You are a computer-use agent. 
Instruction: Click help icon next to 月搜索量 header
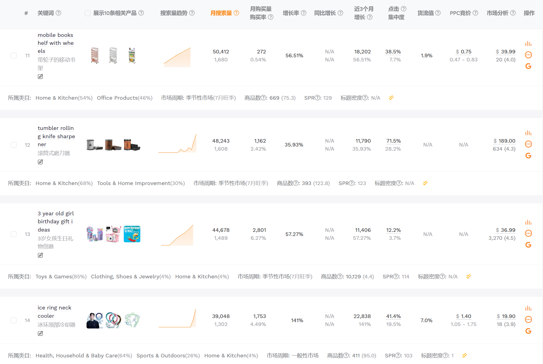(x=236, y=13)
